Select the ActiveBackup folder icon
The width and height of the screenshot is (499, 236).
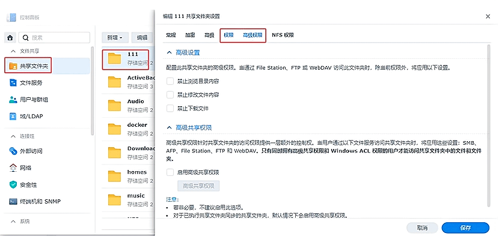[114, 82]
